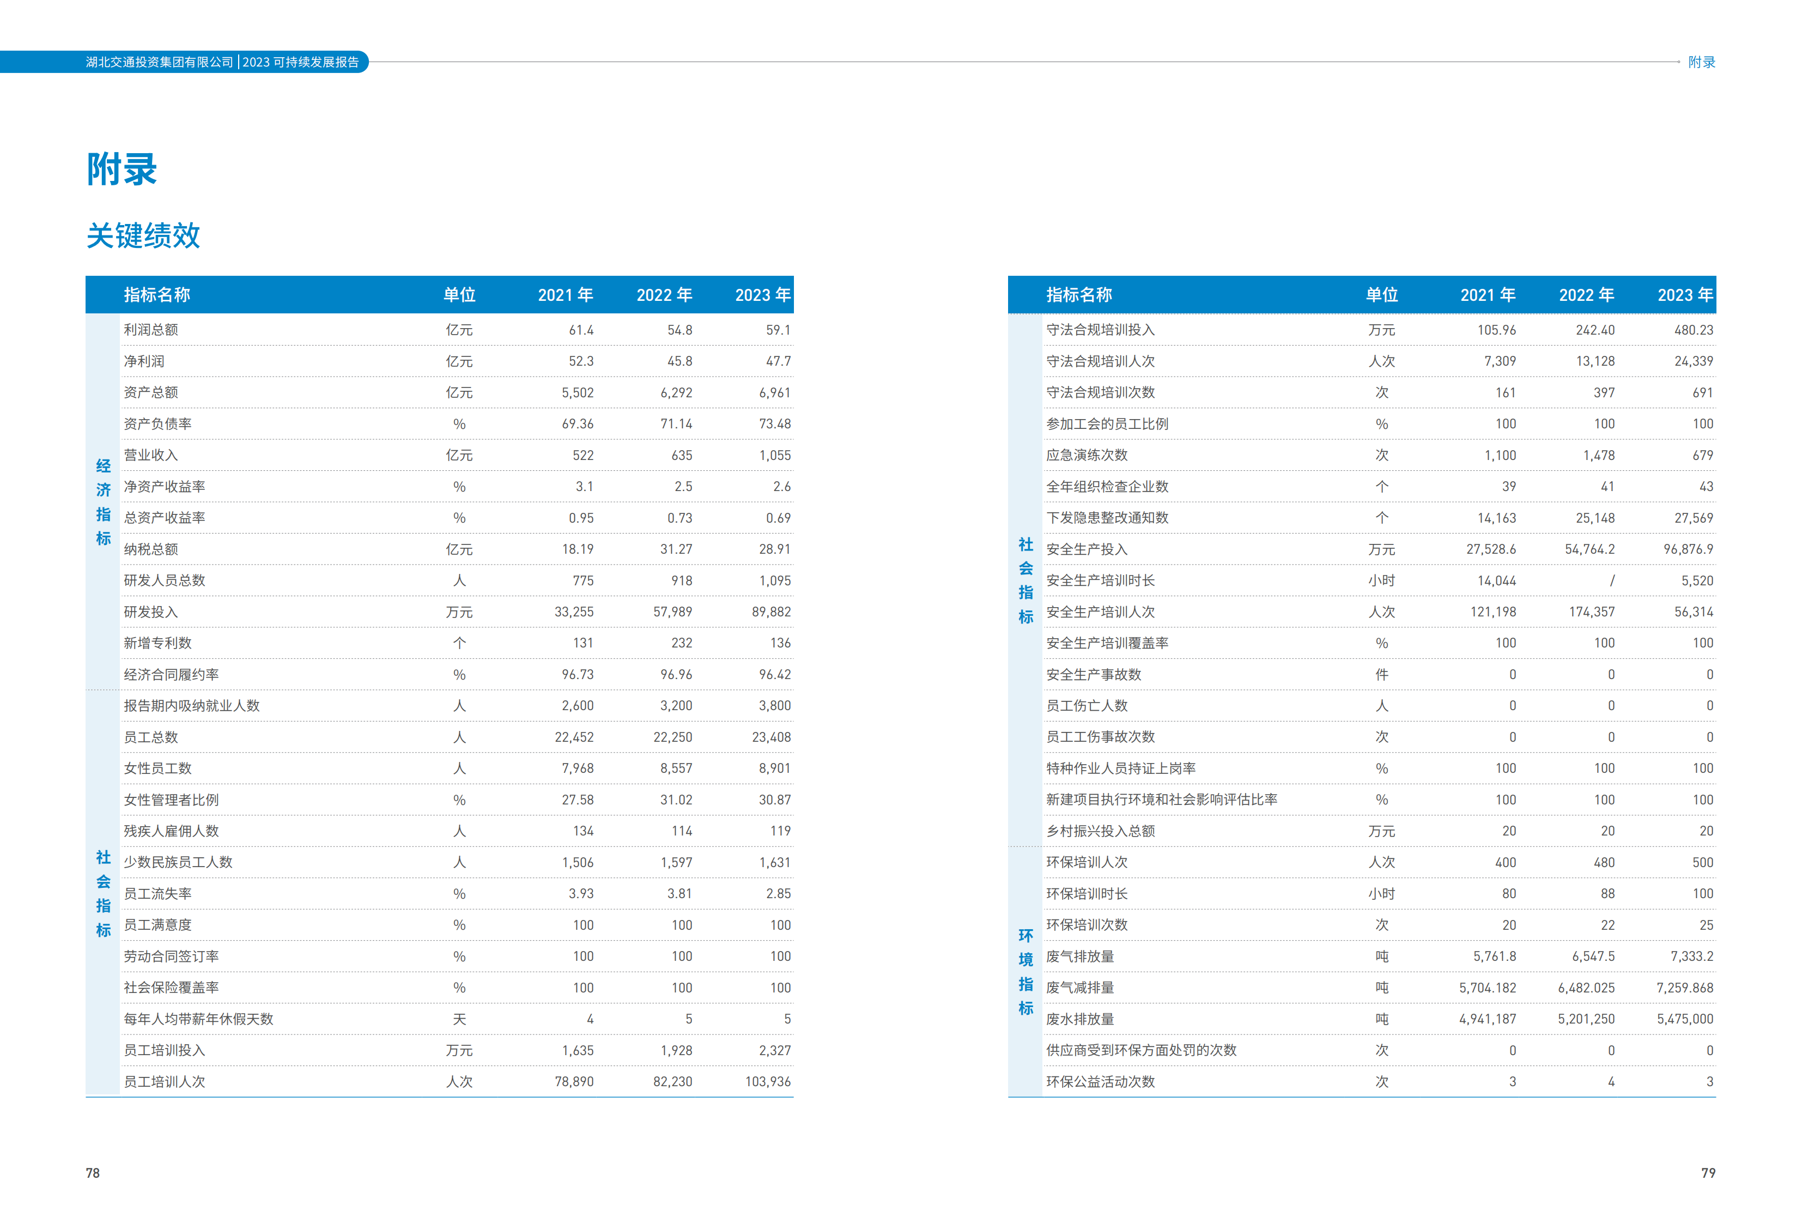Viewport: 1802px width, 1223px height.
Task: Click the value 89,882 in 研发投入 row
Action: 770,612
